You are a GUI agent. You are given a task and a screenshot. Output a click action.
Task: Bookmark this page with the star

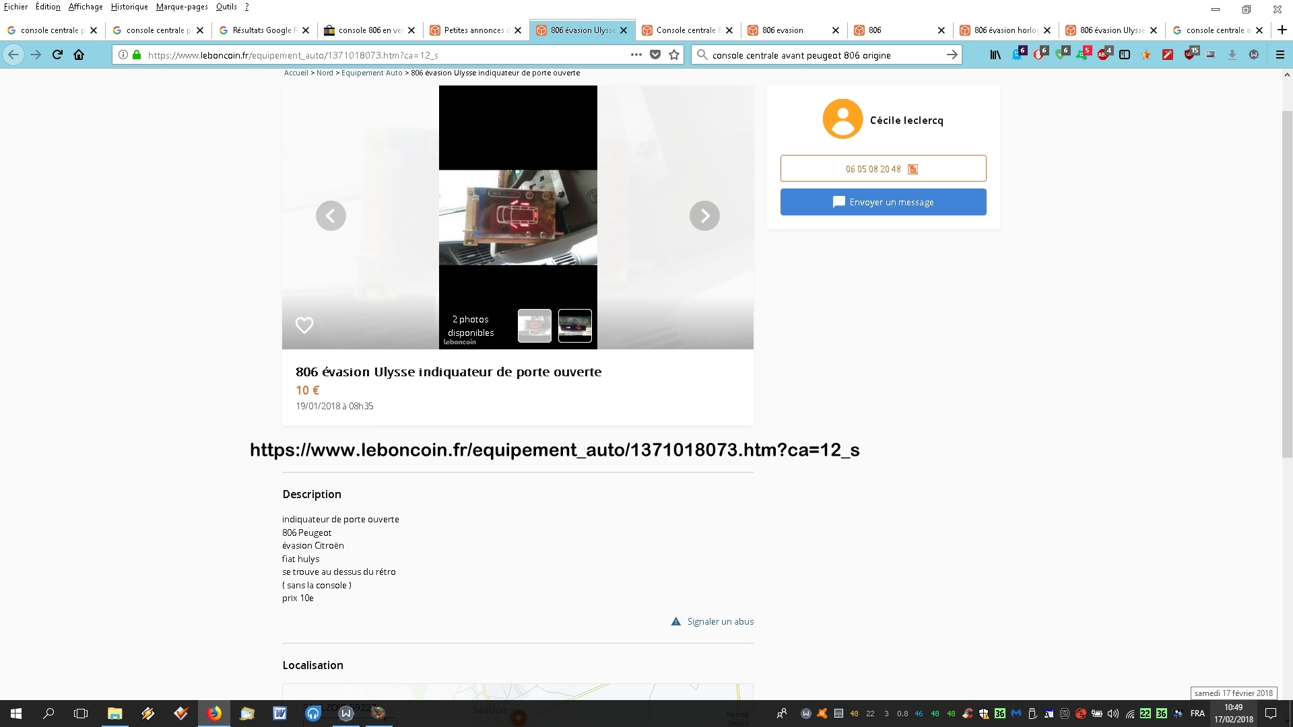coord(674,55)
